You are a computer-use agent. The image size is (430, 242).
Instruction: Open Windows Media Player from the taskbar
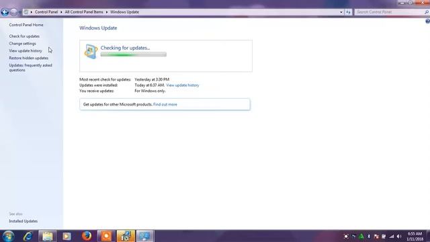pos(67,236)
